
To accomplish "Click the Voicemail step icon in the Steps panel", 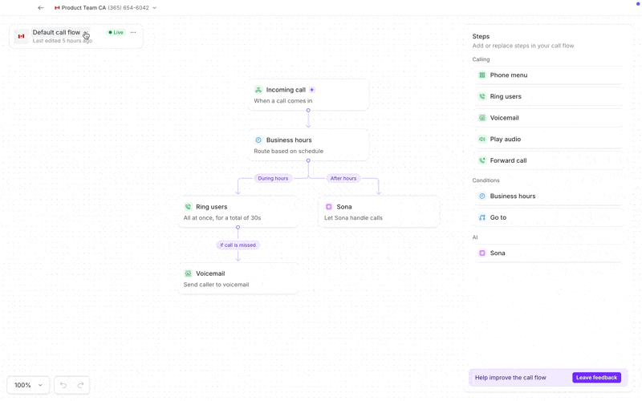I will point(482,118).
